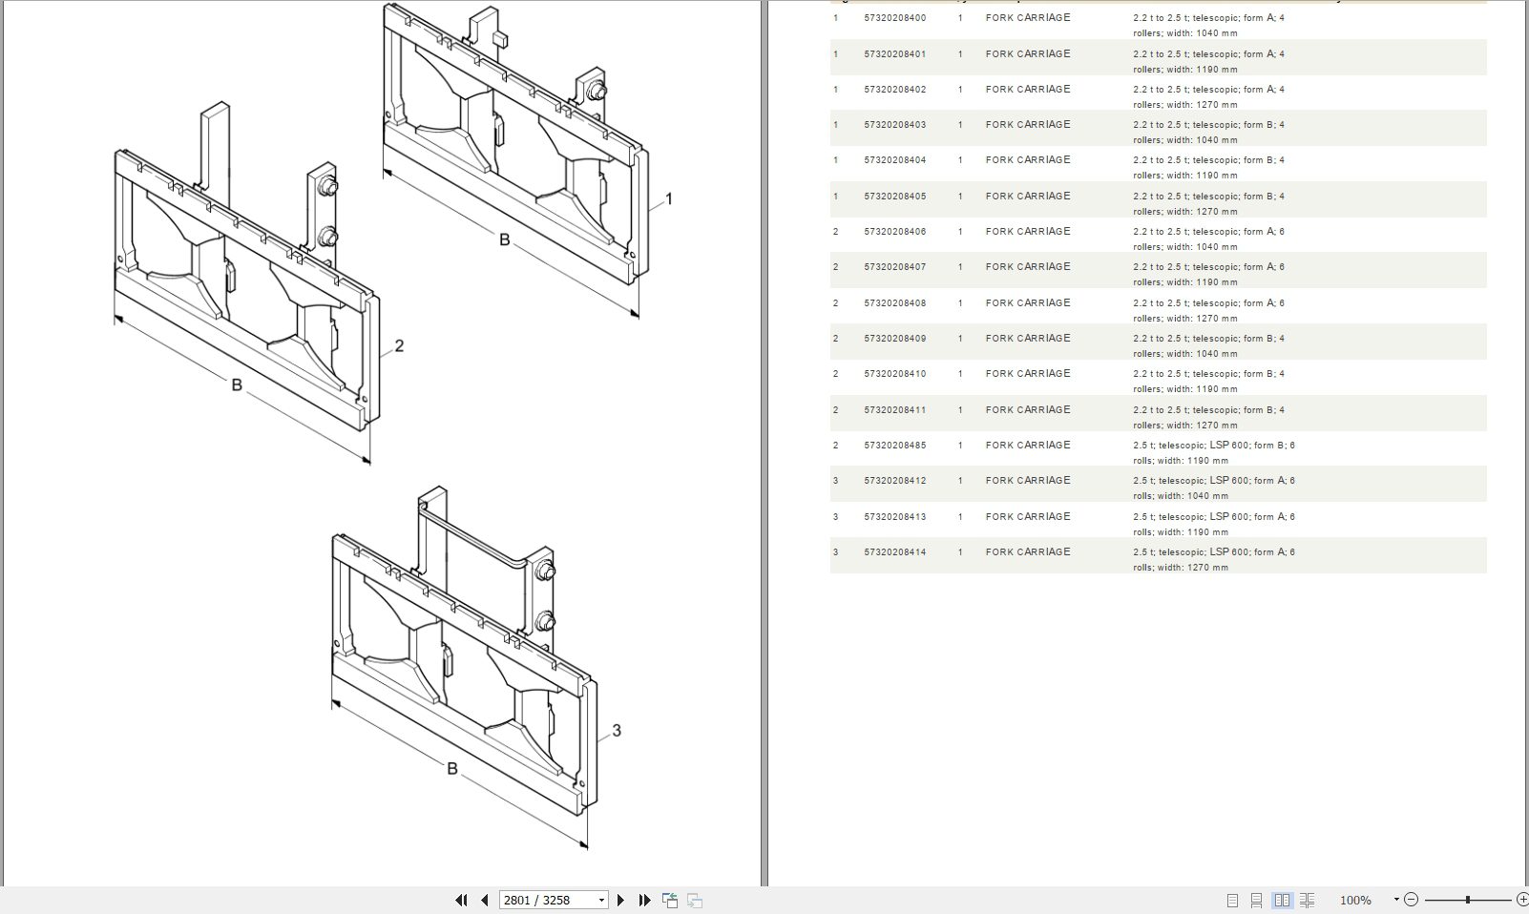Go to the first page
The width and height of the screenshot is (1529, 914).
[462, 900]
